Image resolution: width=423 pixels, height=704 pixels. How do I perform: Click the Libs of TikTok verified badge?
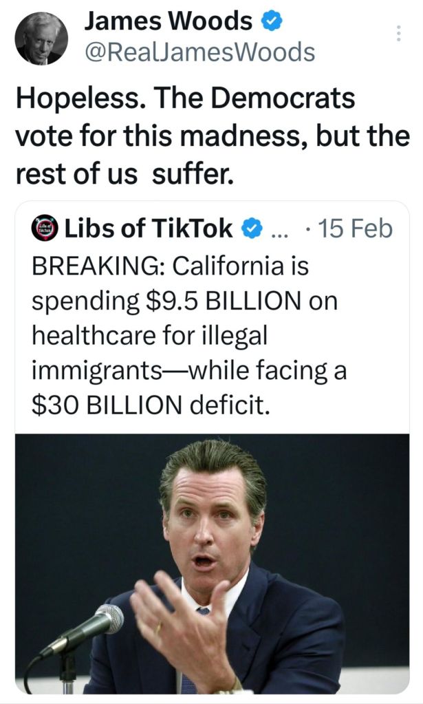tap(252, 228)
